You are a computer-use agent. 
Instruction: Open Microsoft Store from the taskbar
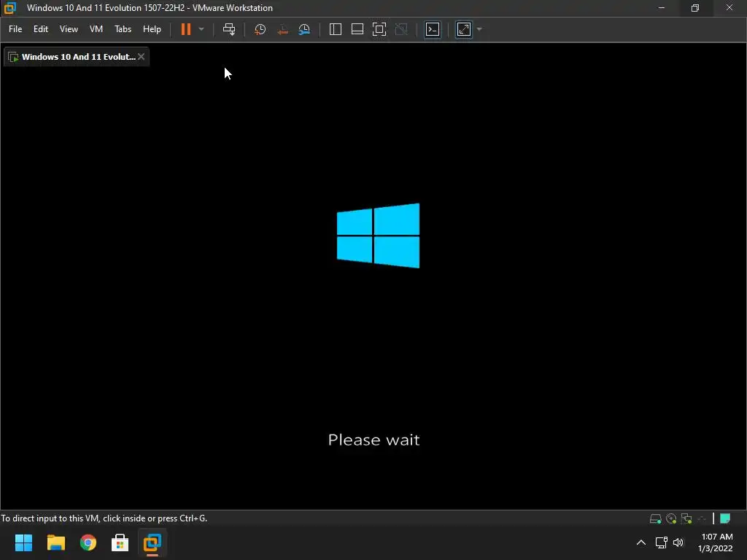pyautogui.click(x=120, y=542)
